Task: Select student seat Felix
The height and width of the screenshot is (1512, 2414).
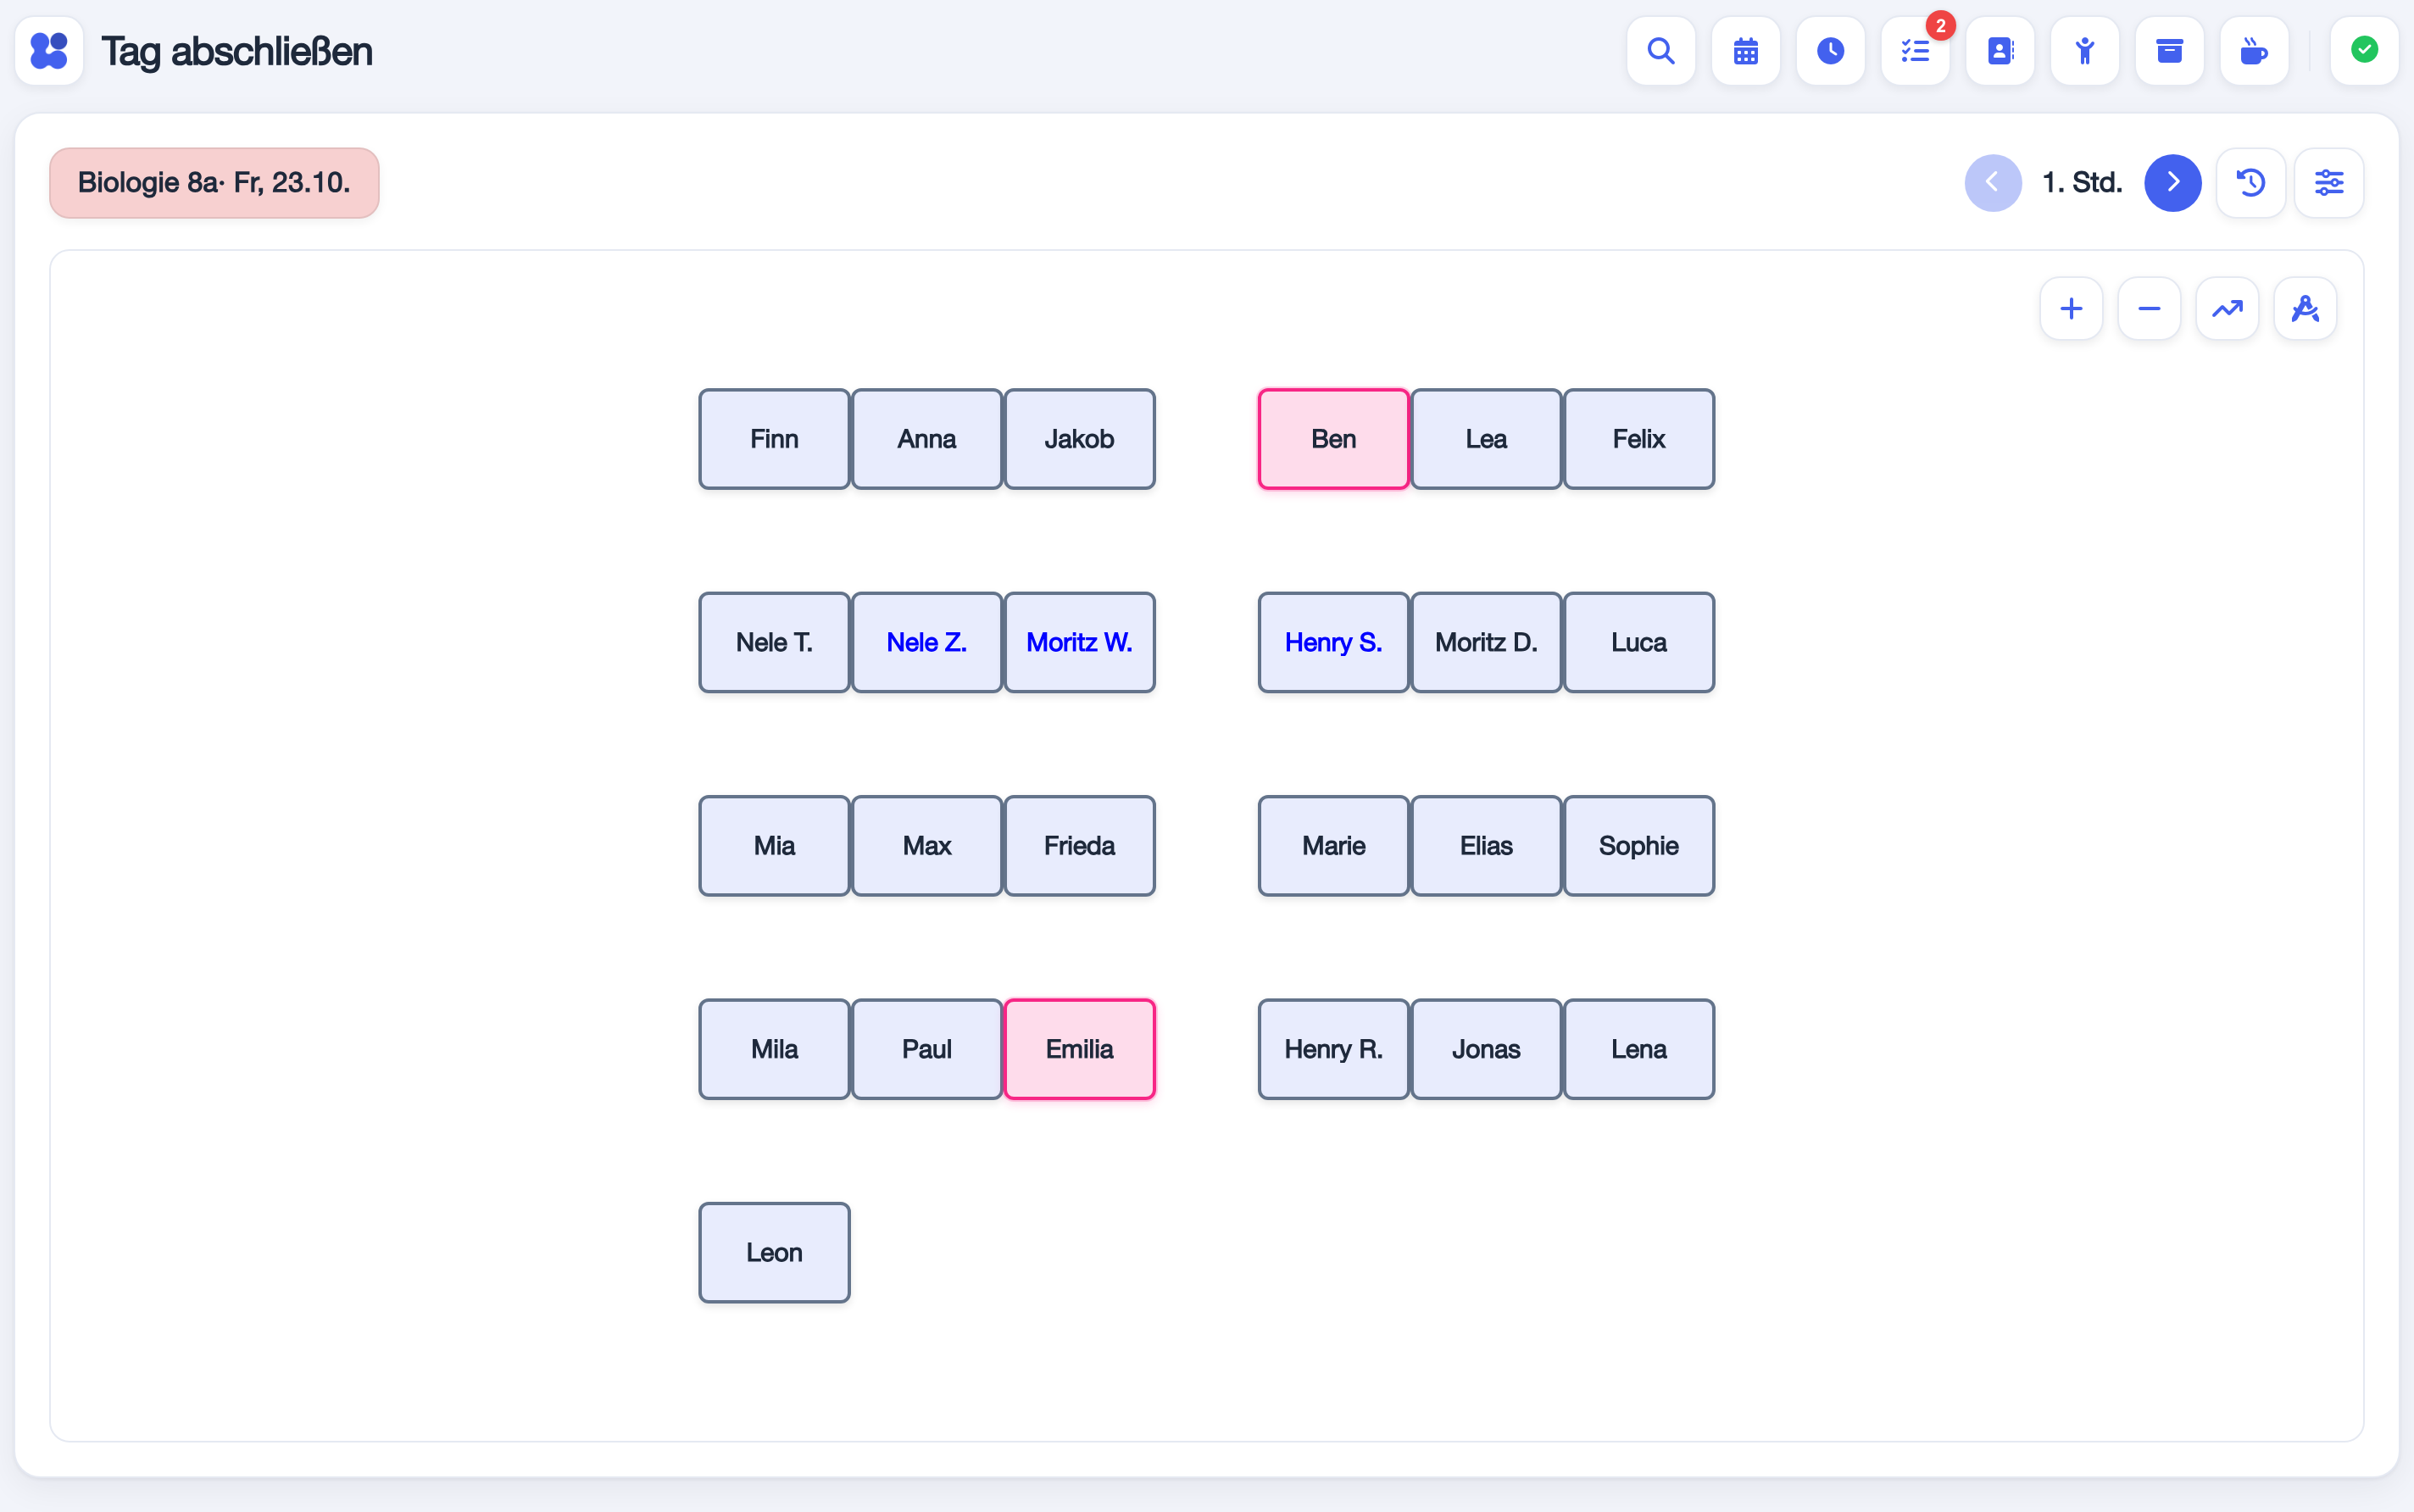Action: pyautogui.click(x=1638, y=439)
